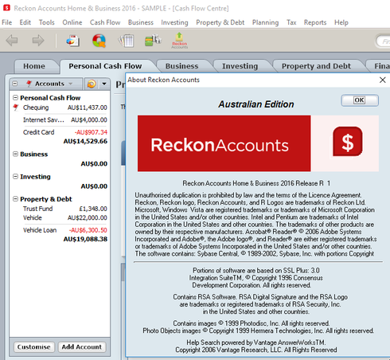The width and height of the screenshot is (390, 360).
Task: Open the reports pie-chart toolbar icon
Action: click(73, 41)
